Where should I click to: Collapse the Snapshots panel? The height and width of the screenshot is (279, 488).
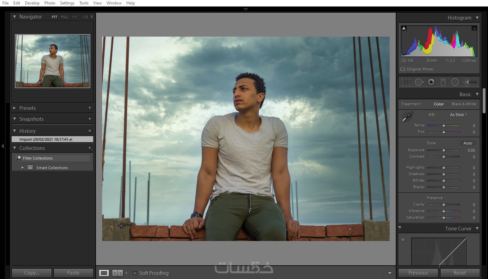coord(14,119)
